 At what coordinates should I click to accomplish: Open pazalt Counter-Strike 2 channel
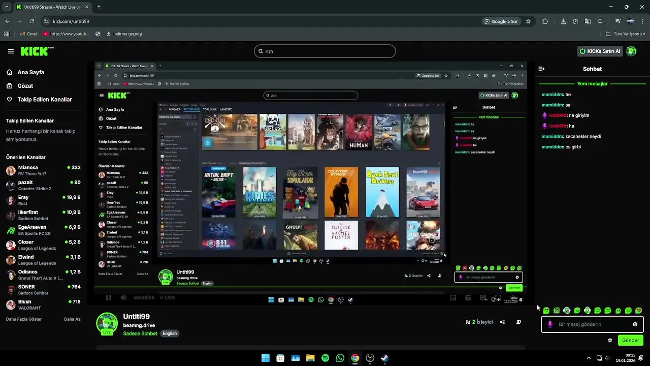43,185
